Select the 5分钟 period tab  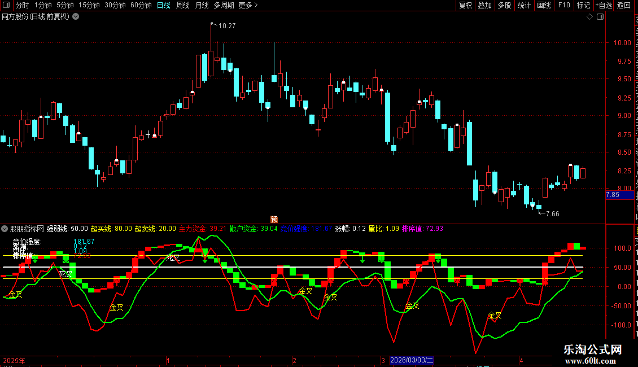coord(65,5)
